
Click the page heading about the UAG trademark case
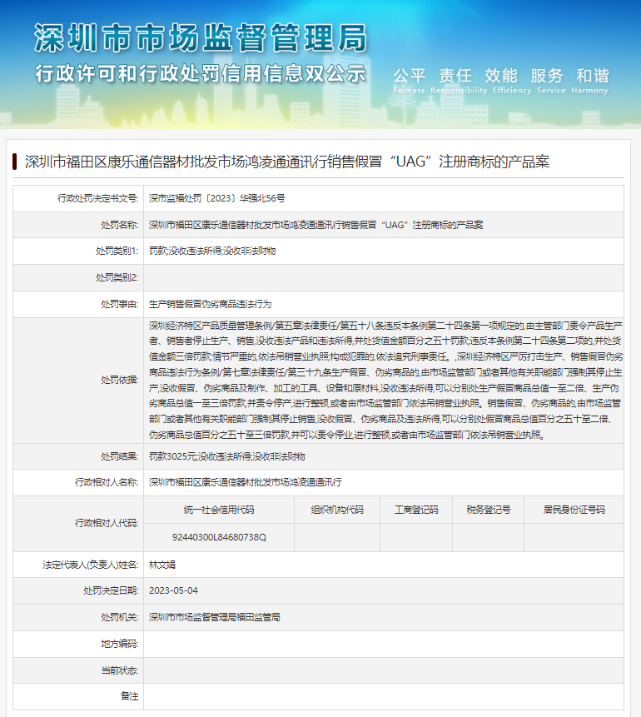(x=287, y=162)
